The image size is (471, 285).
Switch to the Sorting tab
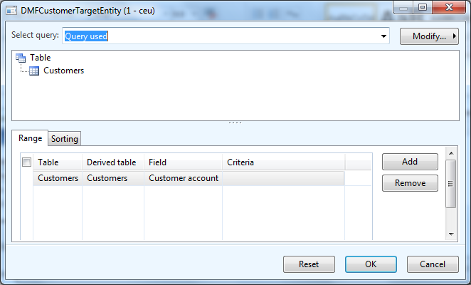coord(64,138)
